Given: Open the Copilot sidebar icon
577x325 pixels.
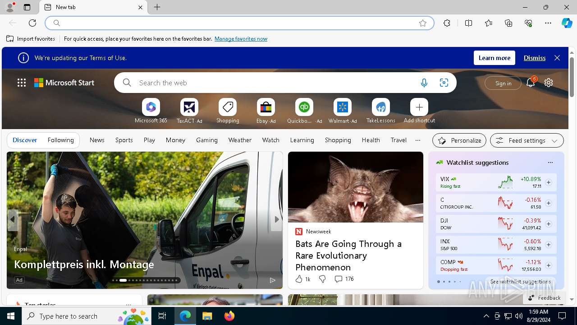Looking at the screenshot, I should click(x=567, y=23).
